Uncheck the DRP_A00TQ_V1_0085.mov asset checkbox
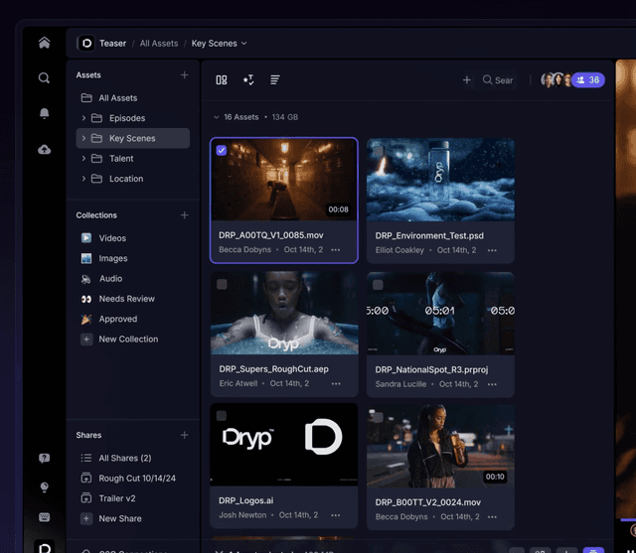The height and width of the screenshot is (553, 636). click(222, 150)
